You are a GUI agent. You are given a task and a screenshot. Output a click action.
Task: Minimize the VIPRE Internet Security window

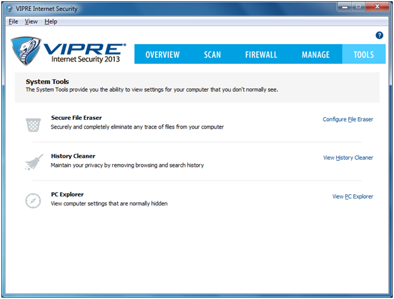click(345, 7)
